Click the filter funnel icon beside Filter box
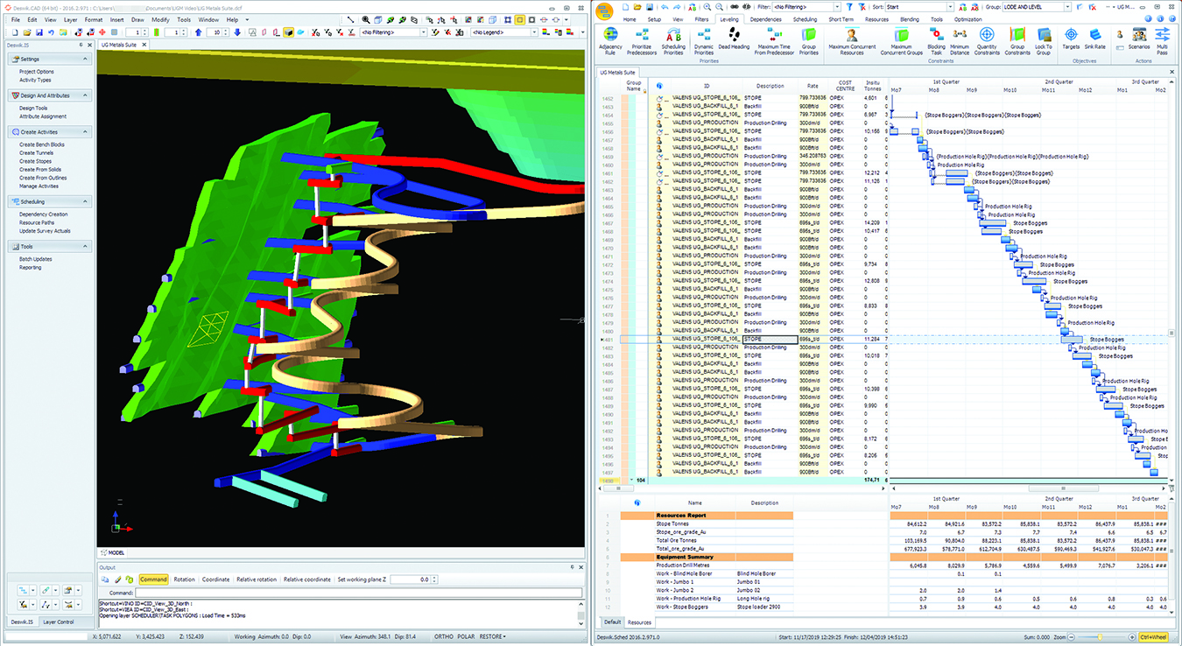 849,6
